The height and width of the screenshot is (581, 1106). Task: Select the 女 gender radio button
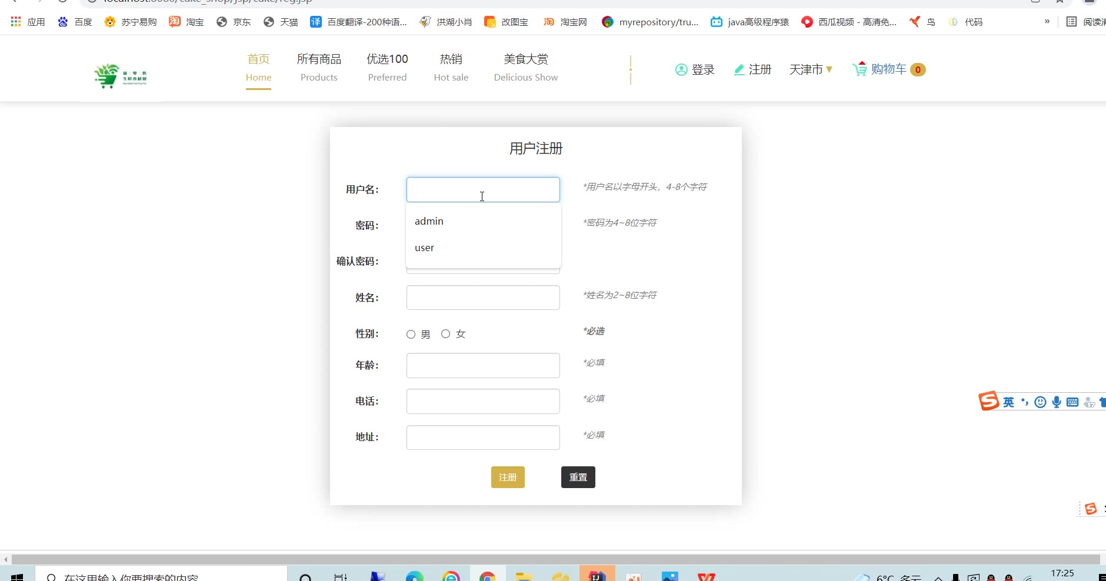coord(446,334)
